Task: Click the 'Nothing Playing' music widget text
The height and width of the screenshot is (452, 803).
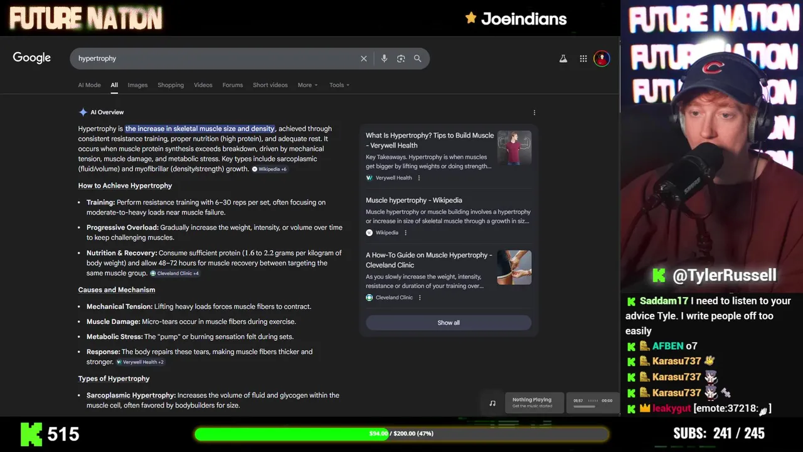Action: [x=532, y=400]
